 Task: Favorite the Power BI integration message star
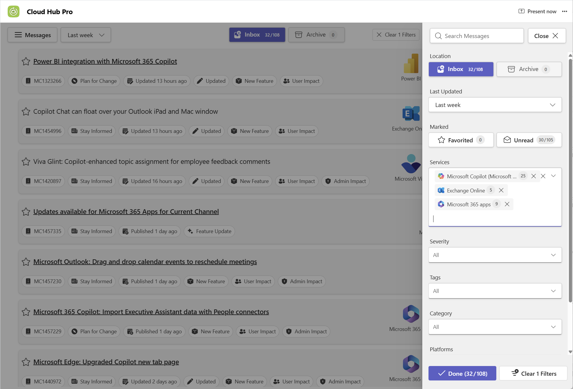coord(26,61)
